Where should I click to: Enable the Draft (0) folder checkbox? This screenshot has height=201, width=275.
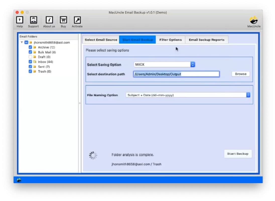[31, 57]
